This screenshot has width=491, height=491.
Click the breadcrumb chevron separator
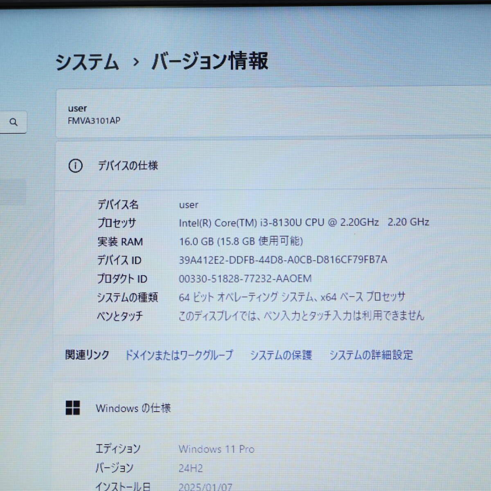pyautogui.click(x=136, y=62)
